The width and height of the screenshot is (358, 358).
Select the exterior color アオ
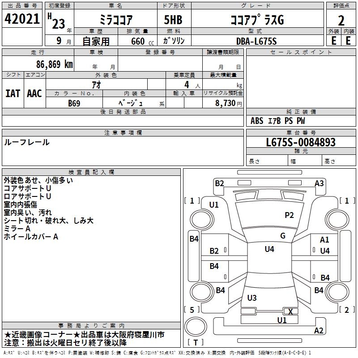pos(96,85)
